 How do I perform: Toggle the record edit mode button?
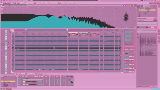point(9,3)
